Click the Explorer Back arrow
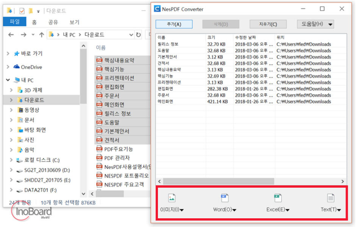Viewport: 356px width, 227px height. pyautogui.click(x=11, y=35)
